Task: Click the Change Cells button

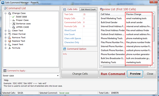Action: pyautogui.click(x=80, y=74)
